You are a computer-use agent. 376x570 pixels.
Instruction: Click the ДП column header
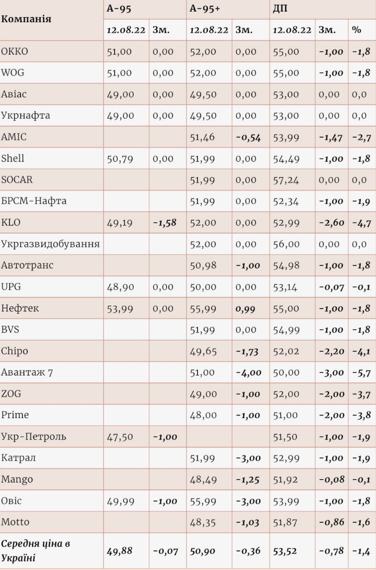280,9
